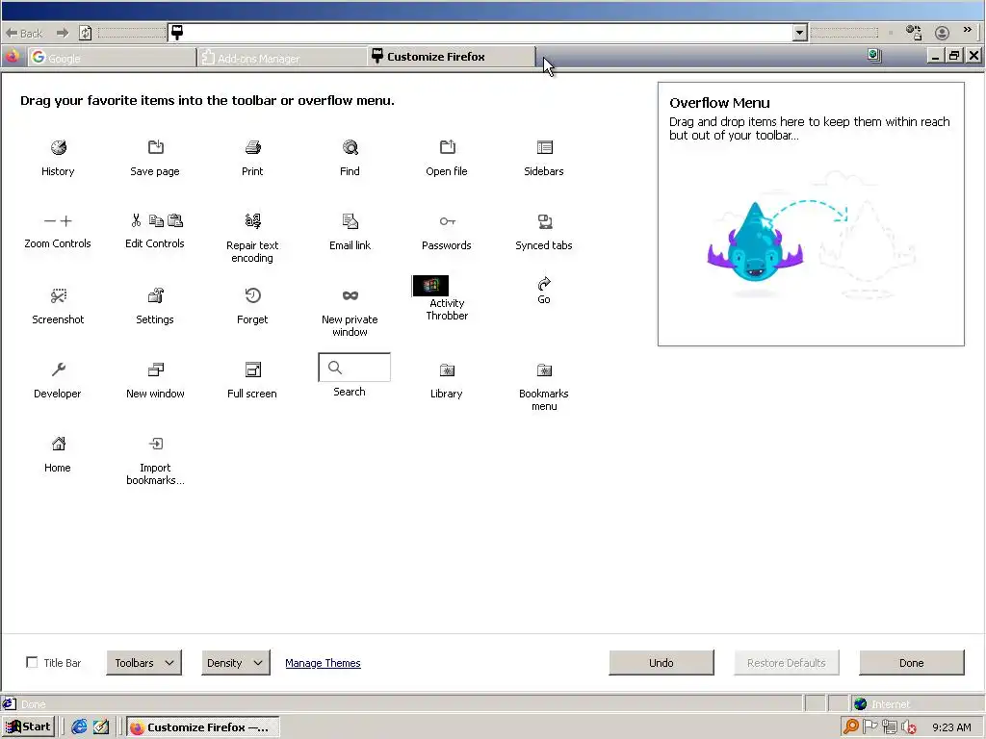Select the New window icon

point(155,369)
